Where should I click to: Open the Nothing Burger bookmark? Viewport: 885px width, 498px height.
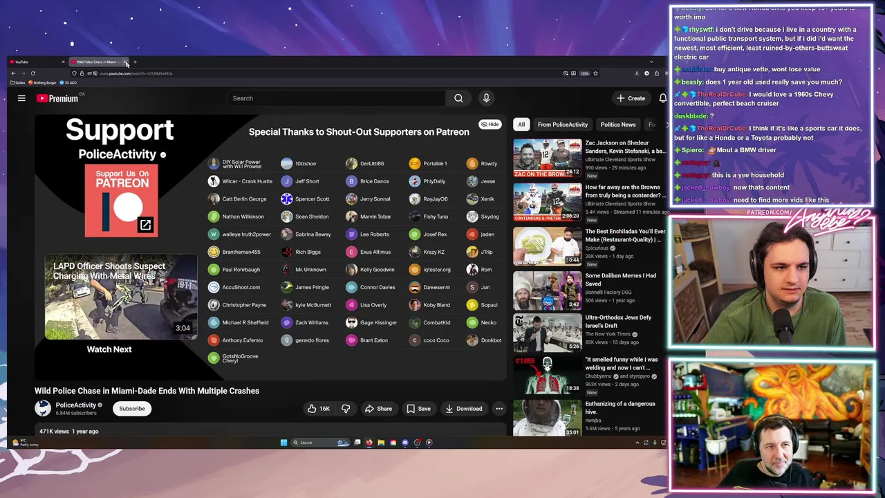(x=42, y=83)
